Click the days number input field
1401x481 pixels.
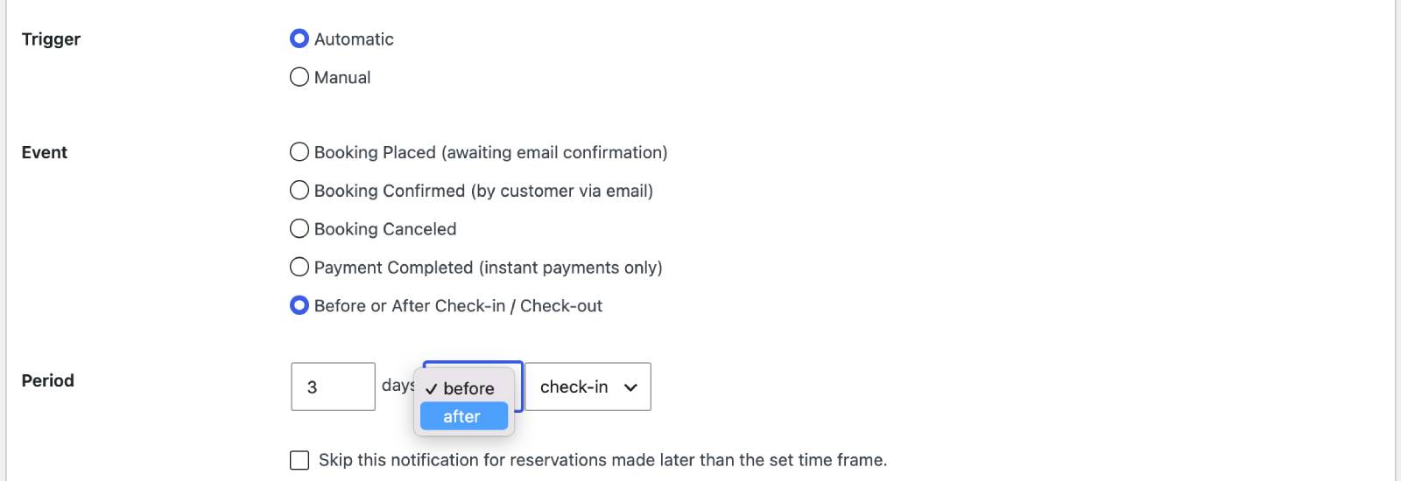click(x=333, y=387)
